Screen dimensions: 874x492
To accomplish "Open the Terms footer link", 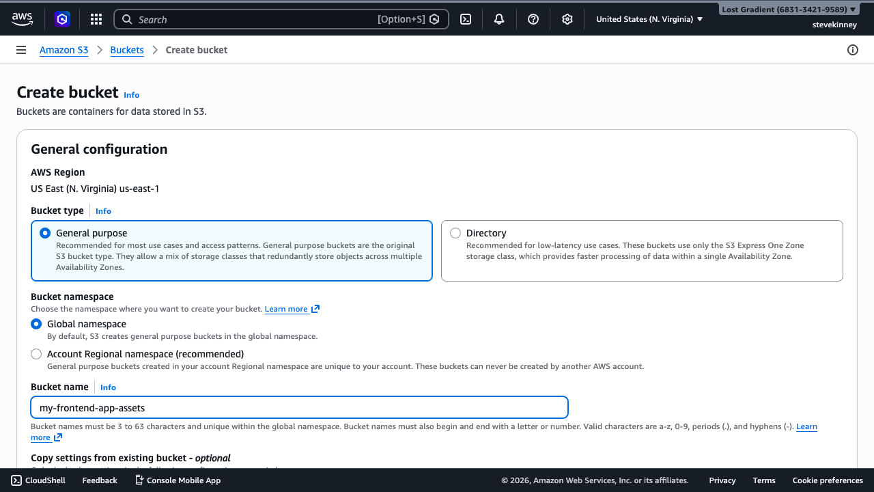I will [x=764, y=480].
